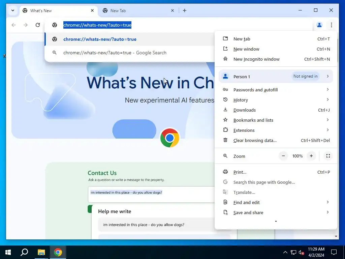Screen dimensions: 345x259
Task: Click the address bar URL text
Action: coord(97,25)
